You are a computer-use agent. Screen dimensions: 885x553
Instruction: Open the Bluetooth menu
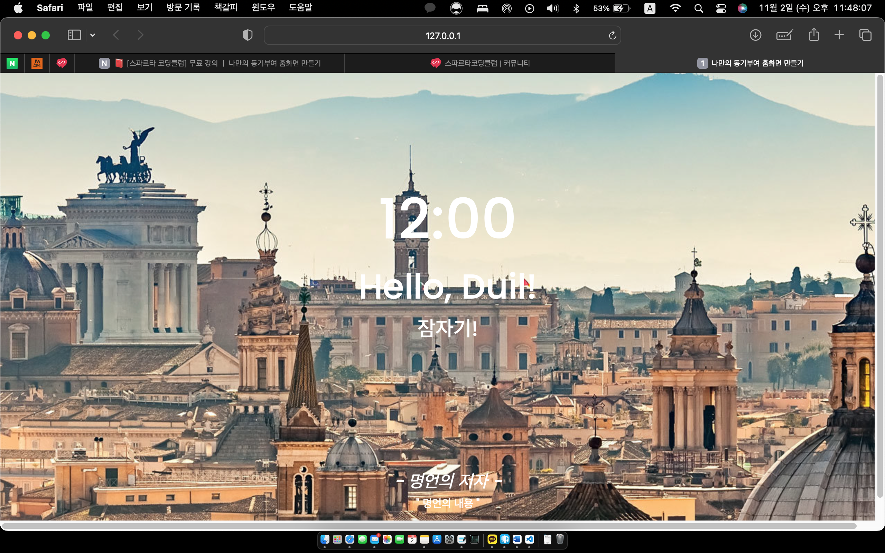point(576,8)
